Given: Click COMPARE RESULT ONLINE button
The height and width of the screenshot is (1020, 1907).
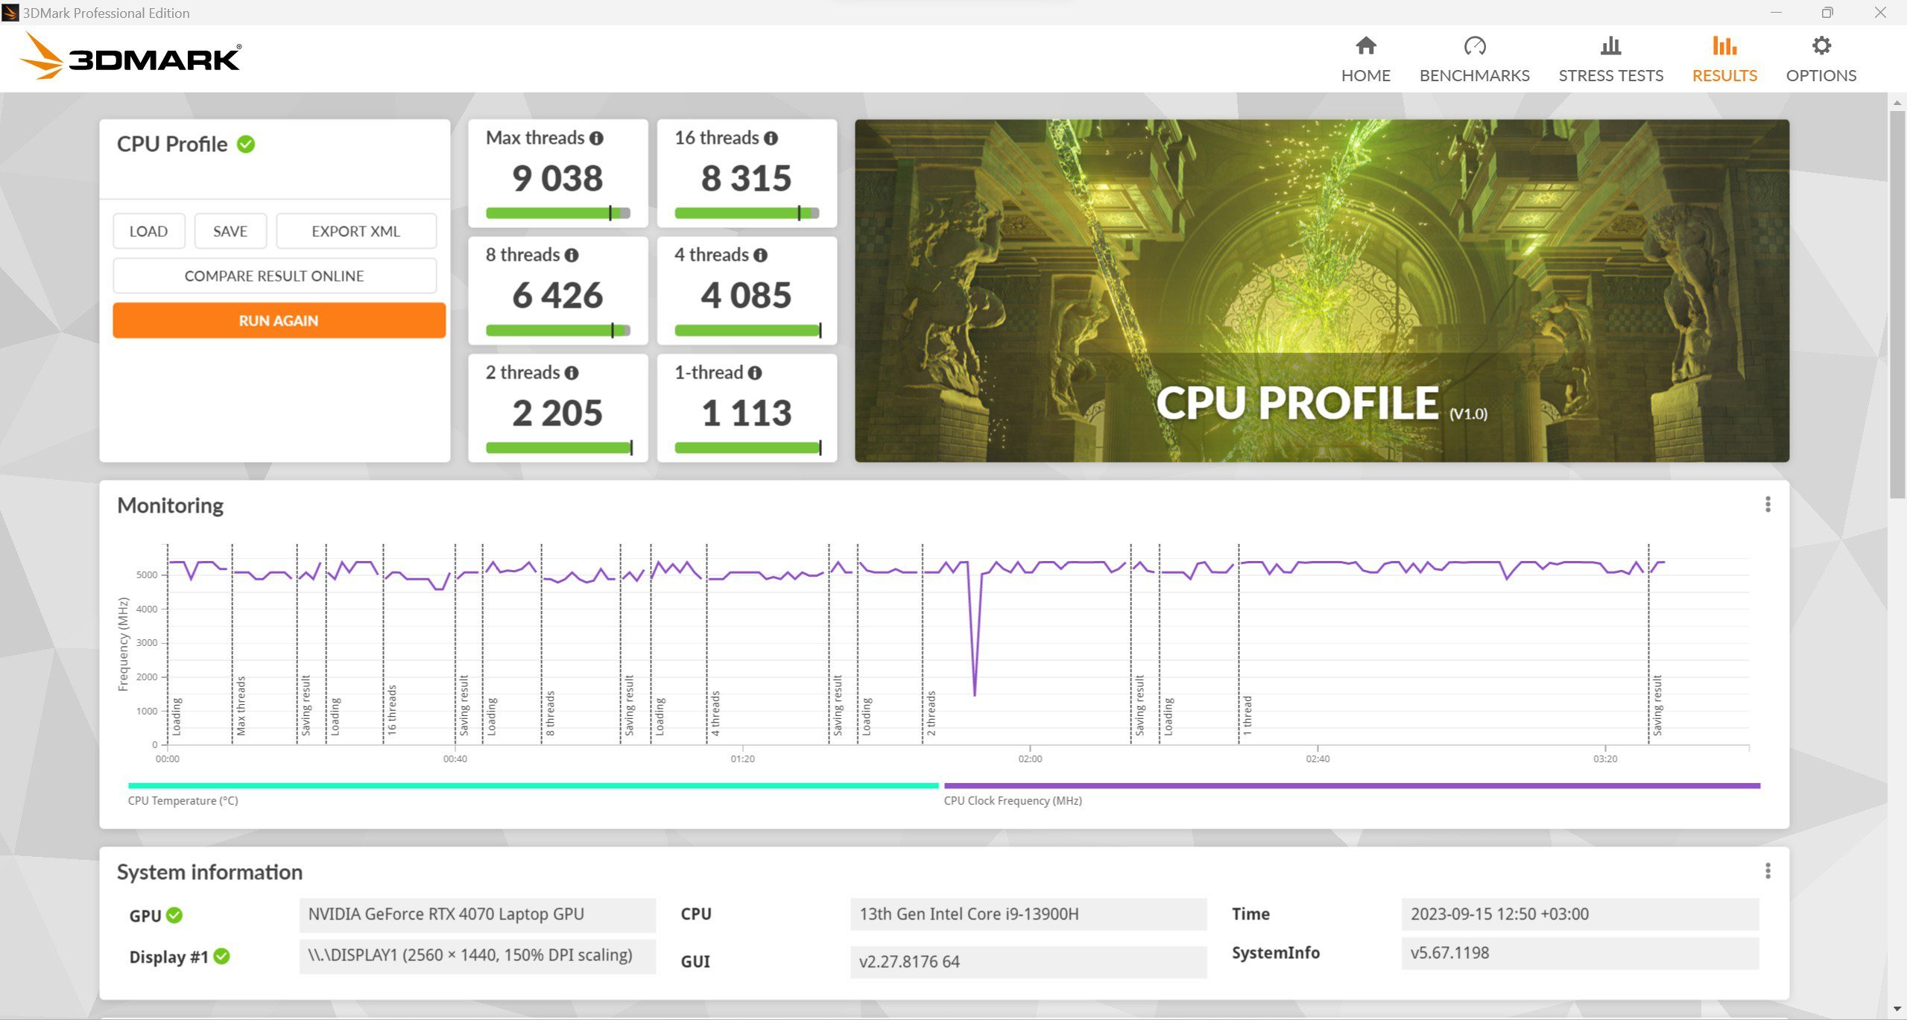Looking at the screenshot, I should 275,275.
